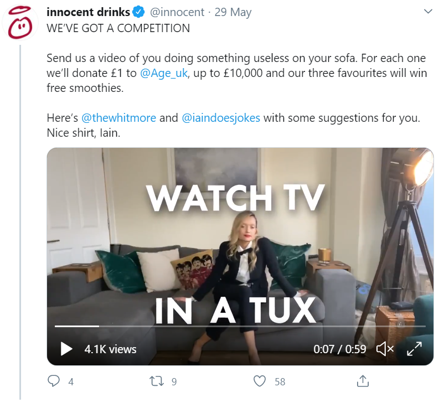Image resolution: width=444 pixels, height=403 pixels.
Task: Click the 4.1K views counter
Action: [x=110, y=349]
